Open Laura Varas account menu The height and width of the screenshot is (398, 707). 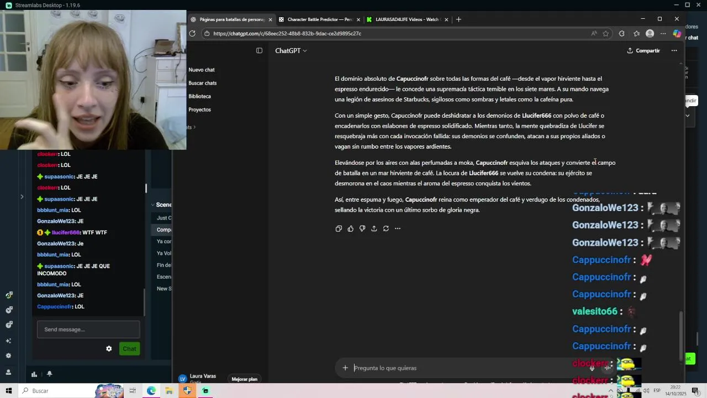(197, 378)
